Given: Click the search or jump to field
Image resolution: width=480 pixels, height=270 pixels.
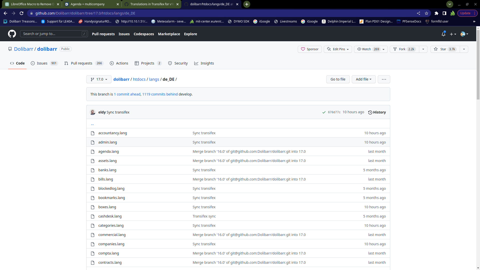Looking at the screenshot, I should point(54,33).
